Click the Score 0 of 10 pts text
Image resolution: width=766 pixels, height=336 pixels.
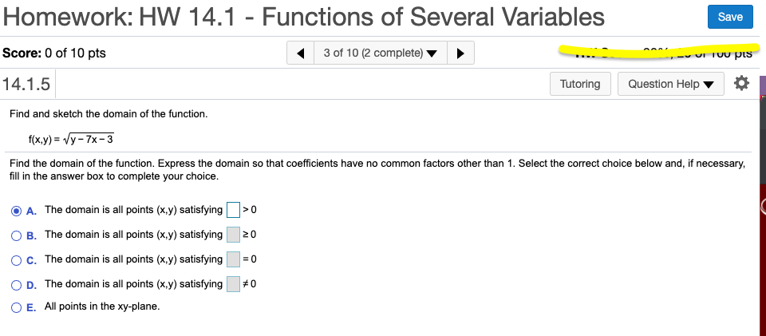pos(53,53)
